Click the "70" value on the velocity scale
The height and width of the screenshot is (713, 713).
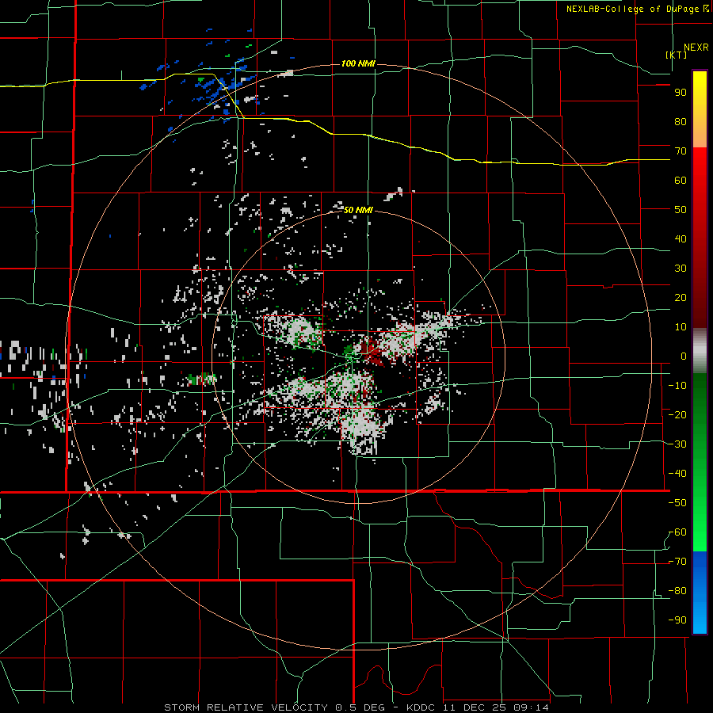tap(681, 151)
